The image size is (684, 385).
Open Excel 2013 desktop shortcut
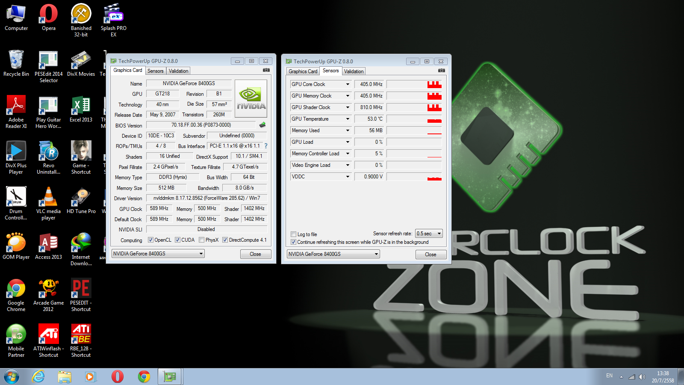[x=81, y=109]
